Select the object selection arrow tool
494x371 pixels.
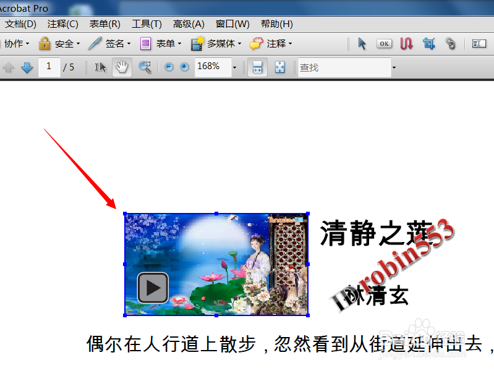[362, 43]
